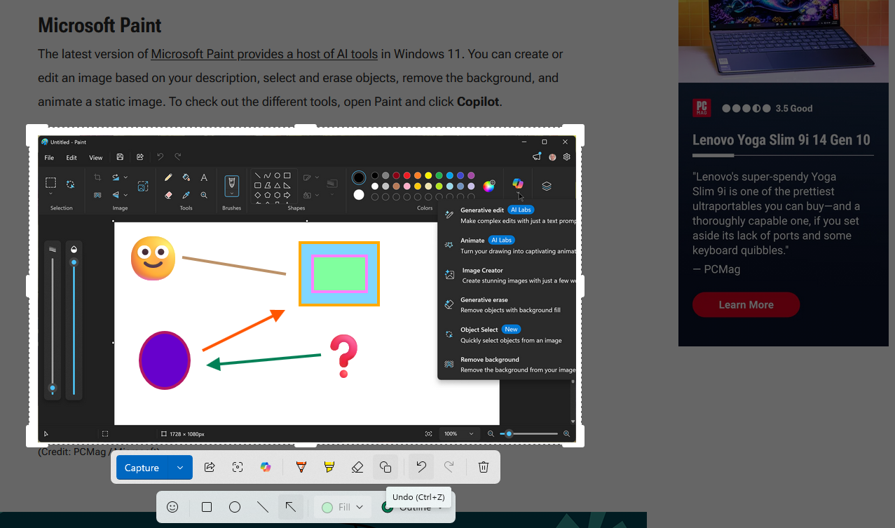Open the emoji picker smiley icon
This screenshot has height=528, width=895.
tap(172, 507)
